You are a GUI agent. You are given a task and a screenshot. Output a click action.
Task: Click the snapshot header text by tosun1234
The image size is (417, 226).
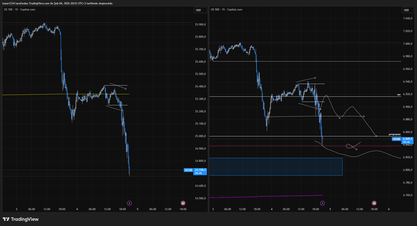[x=57, y=3]
